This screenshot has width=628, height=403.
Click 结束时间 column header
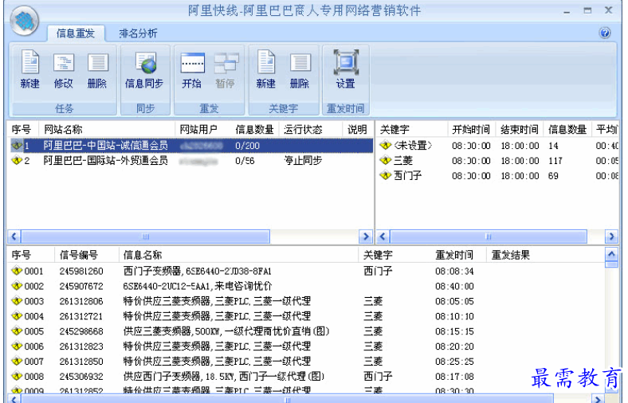(520, 130)
